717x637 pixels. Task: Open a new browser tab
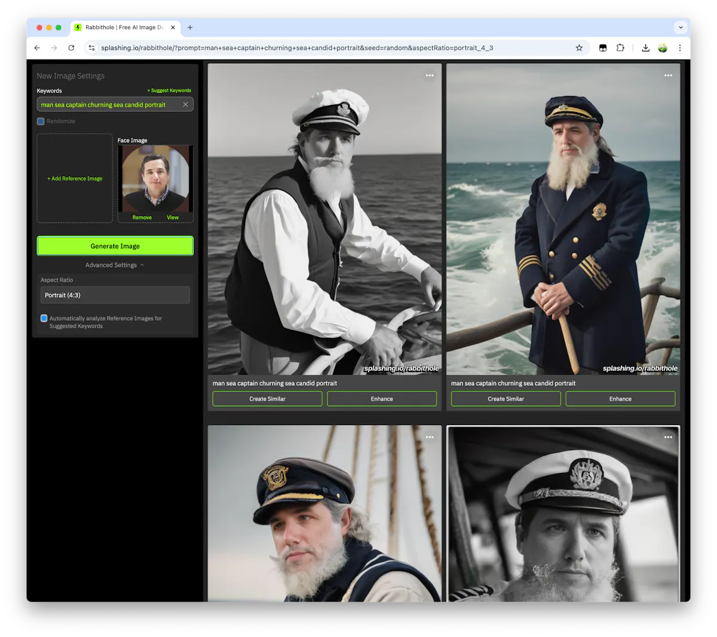(190, 27)
